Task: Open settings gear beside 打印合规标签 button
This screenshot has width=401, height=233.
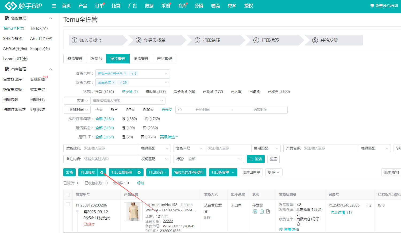Action: (x=139, y=173)
